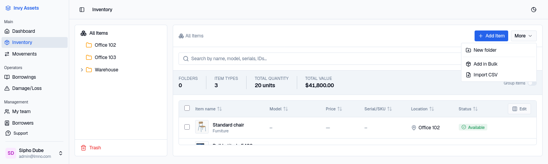Sort by the Serial/SKU column
This screenshot has width=548, height=164.
click(x=378, y=109)
